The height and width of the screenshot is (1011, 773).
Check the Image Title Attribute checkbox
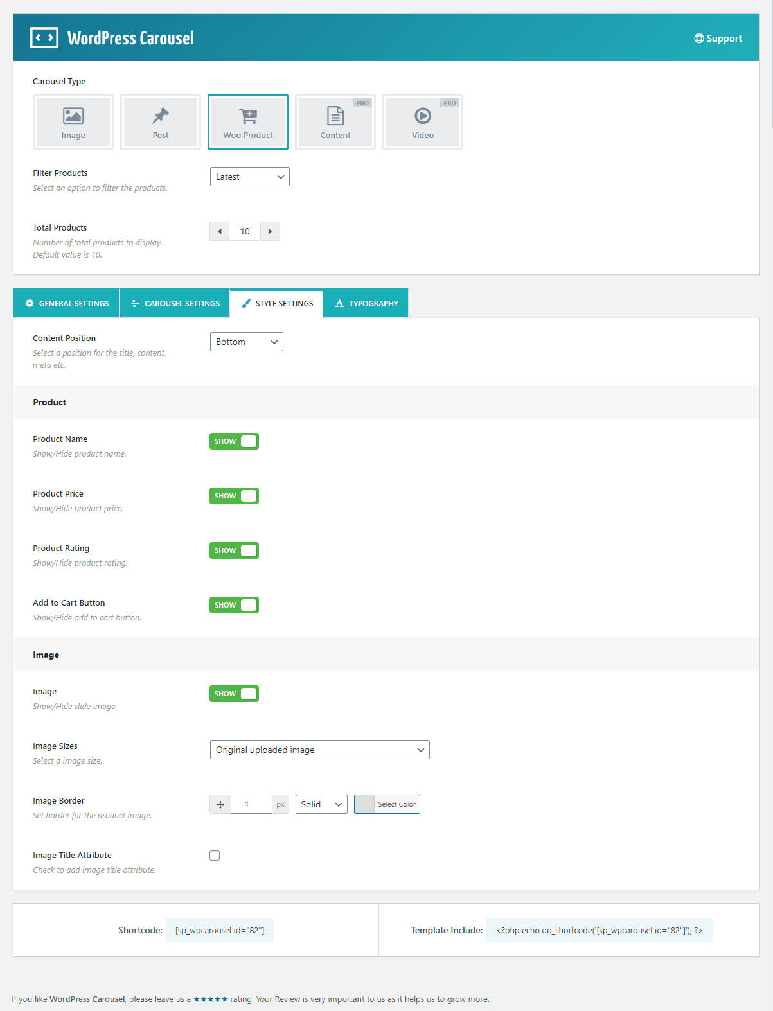pyautogui.click(x=215, y=856)
